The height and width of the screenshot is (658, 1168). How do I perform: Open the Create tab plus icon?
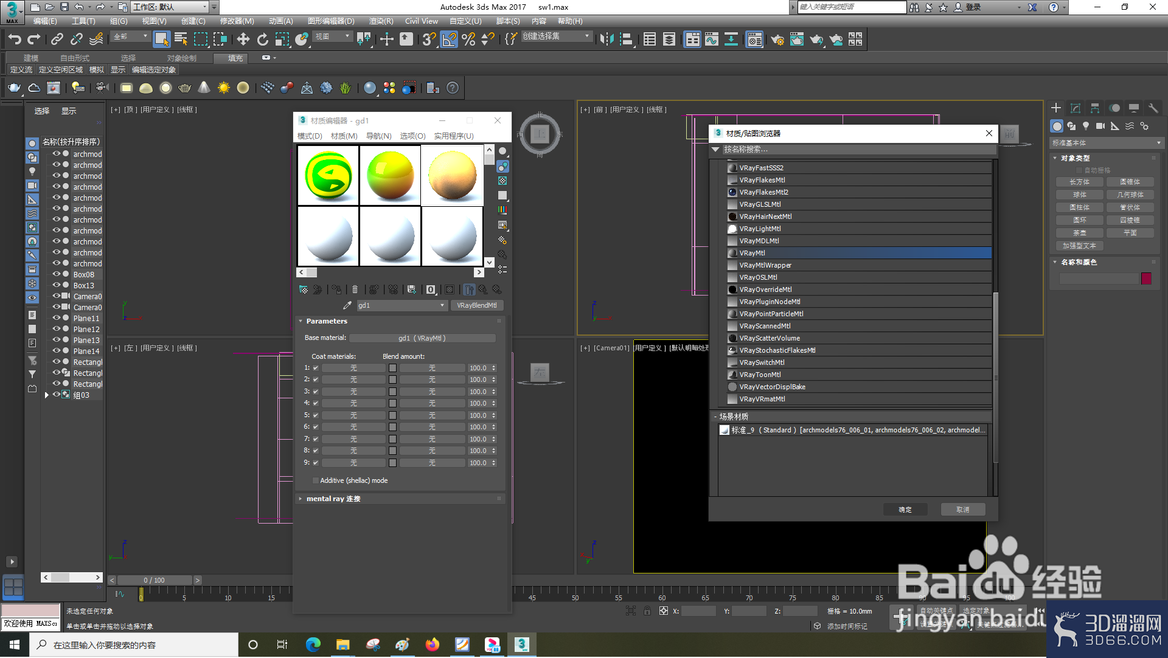click(1056, 108)
